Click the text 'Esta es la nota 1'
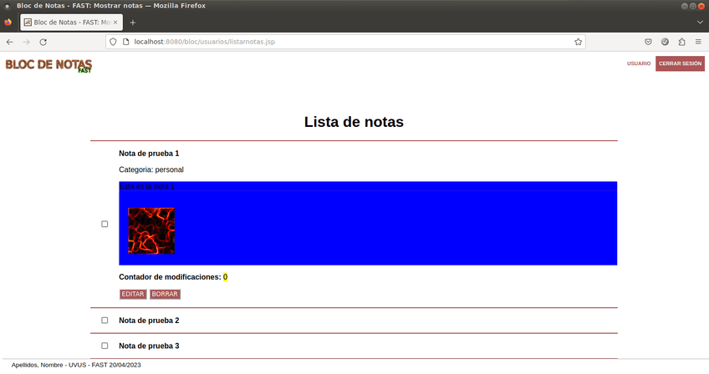 (x=146, y=186)
